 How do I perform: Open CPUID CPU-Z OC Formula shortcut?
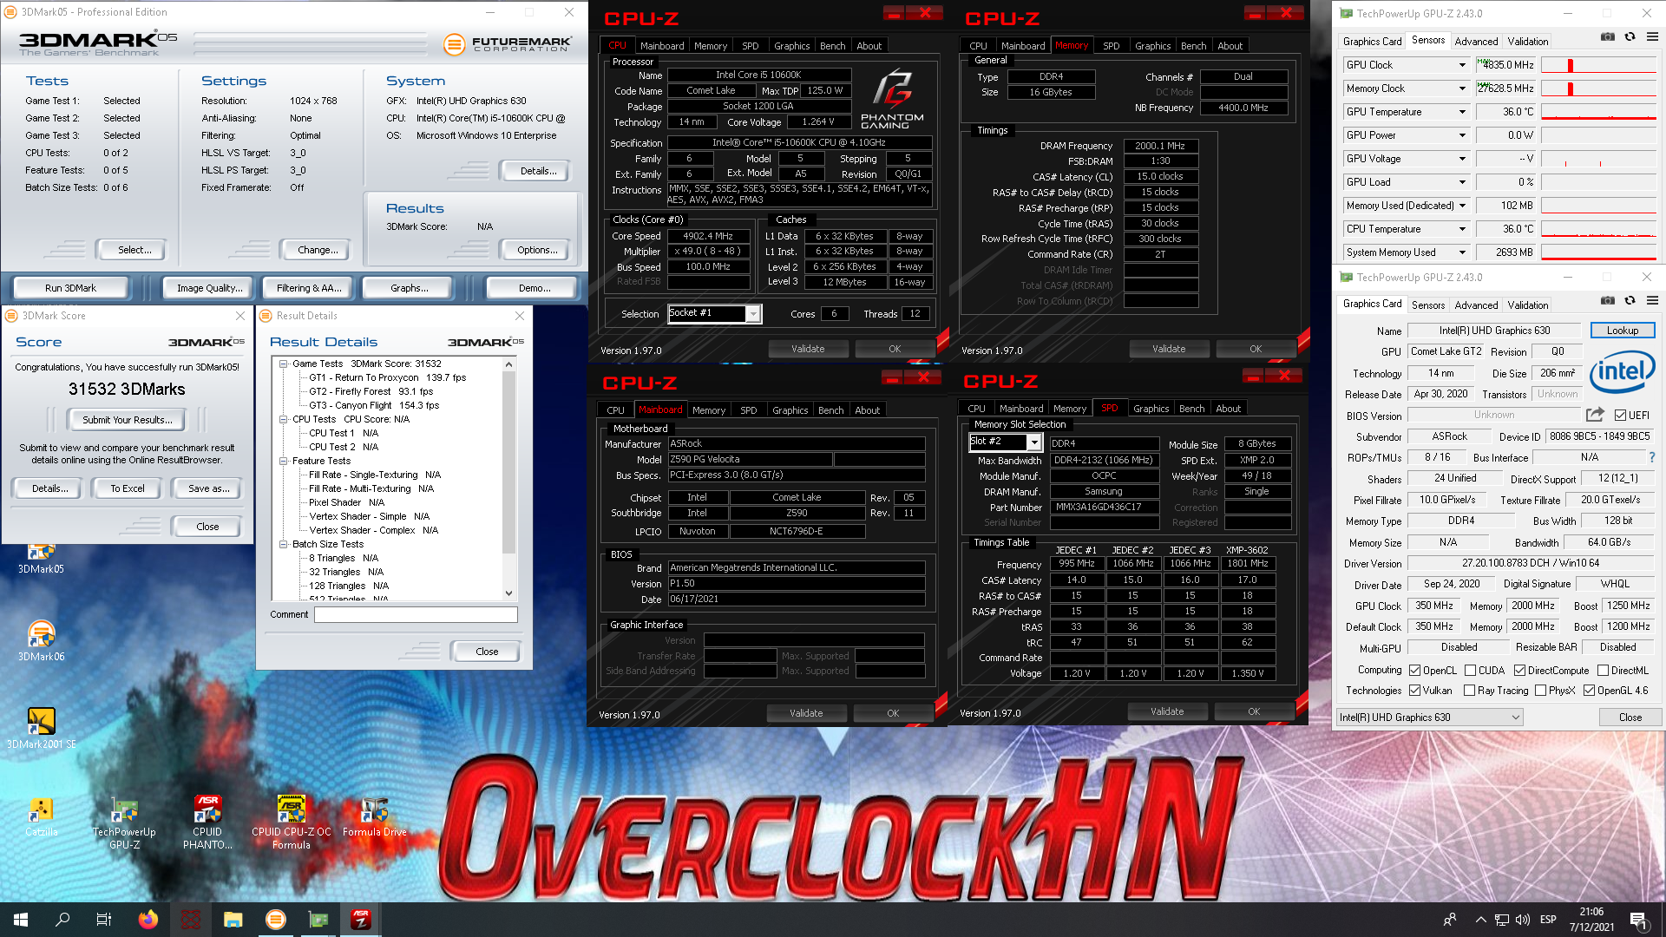click(x=291, y=822)
